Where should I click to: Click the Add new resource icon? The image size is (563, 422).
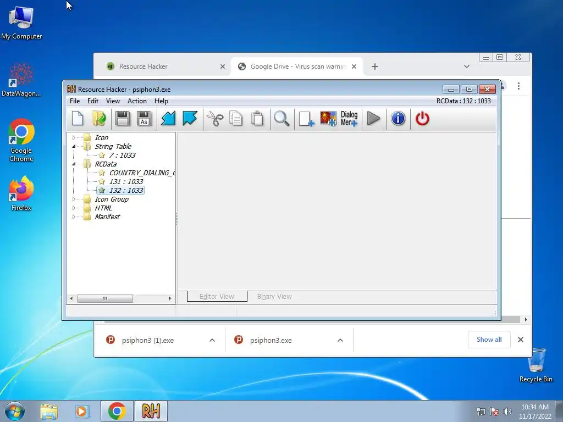point(306,119)
